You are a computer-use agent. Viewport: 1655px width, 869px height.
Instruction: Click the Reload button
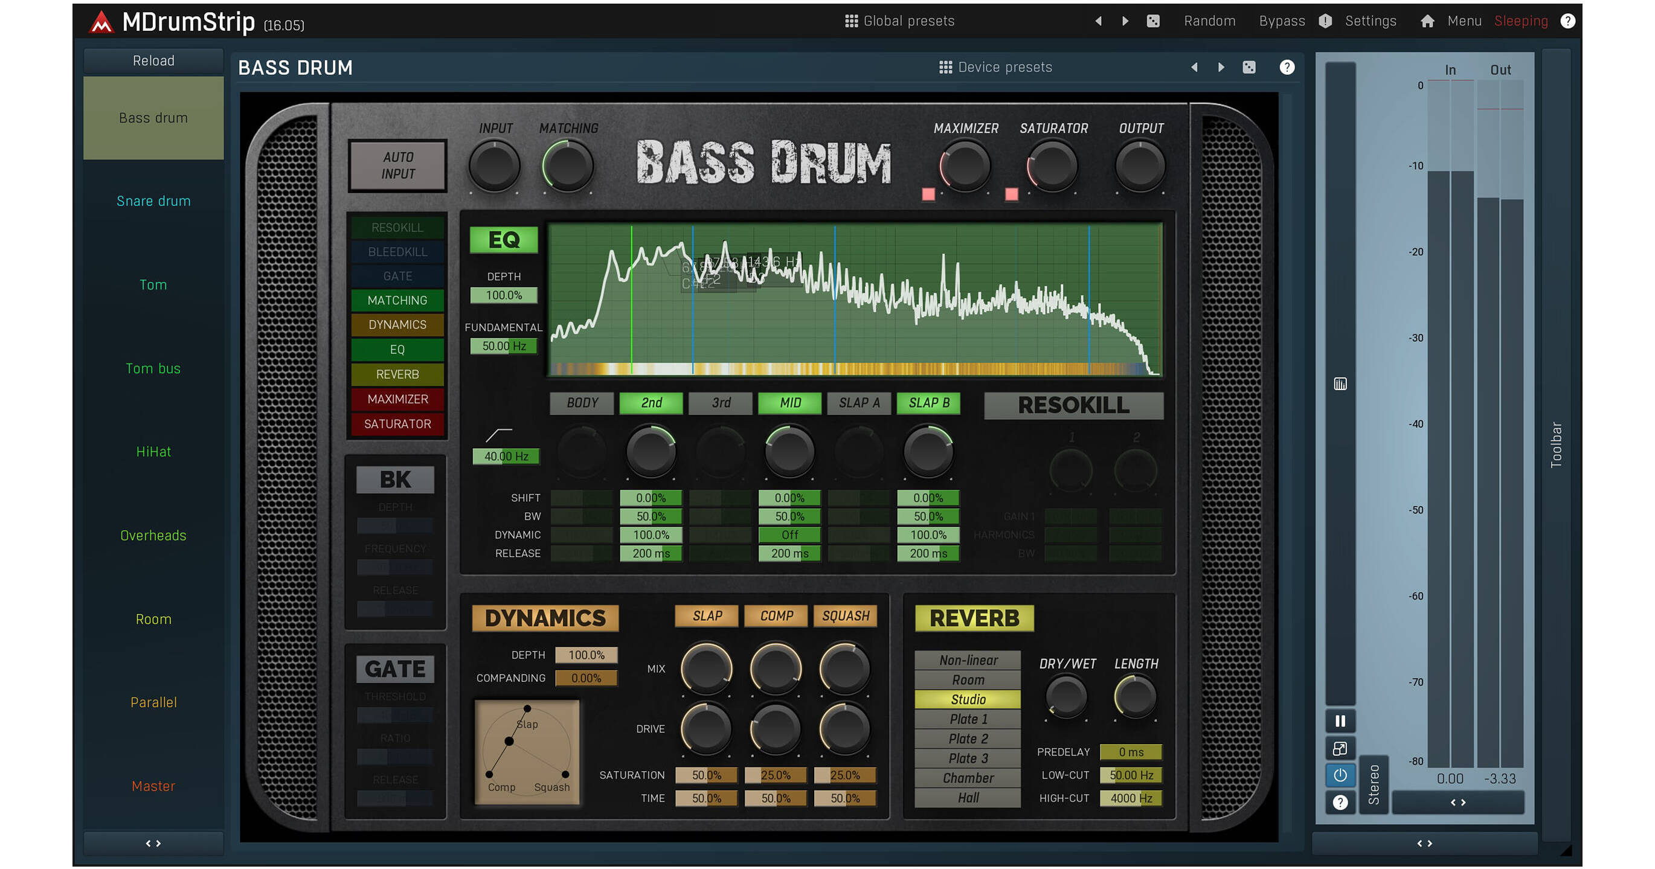[x=153, y=60]
